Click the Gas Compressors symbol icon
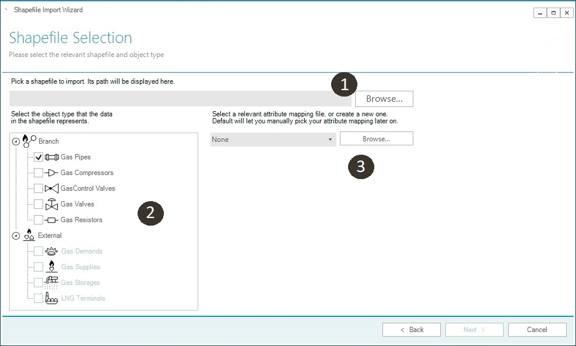Image resolution: width=576 pixels, height=346 pixels. click(52, 173)
